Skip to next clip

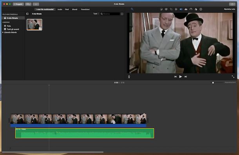pyautogui.click(x=186, y=77)
